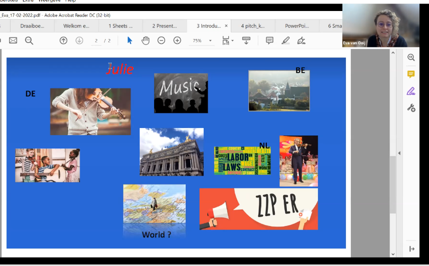Image resolution: width=429 pixels, height=266 pixels.
Task: Click Eva van Ooij webcam video tile
Action: [x=380, y=25]
